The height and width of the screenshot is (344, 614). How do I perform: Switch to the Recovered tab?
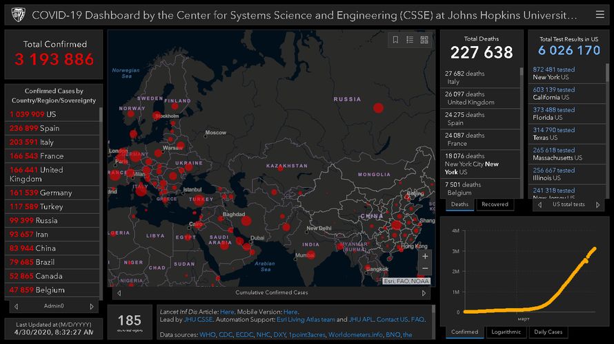pos(495,204)
